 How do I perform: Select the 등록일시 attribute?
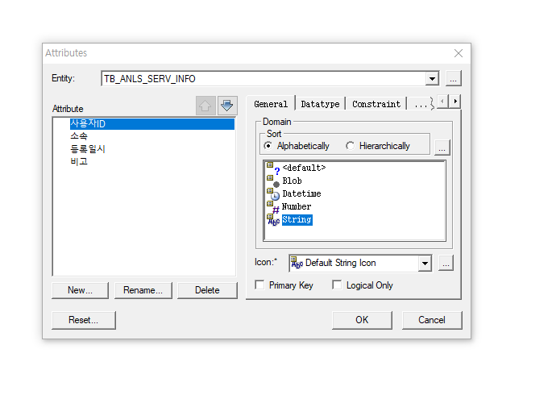click(88, 149)
